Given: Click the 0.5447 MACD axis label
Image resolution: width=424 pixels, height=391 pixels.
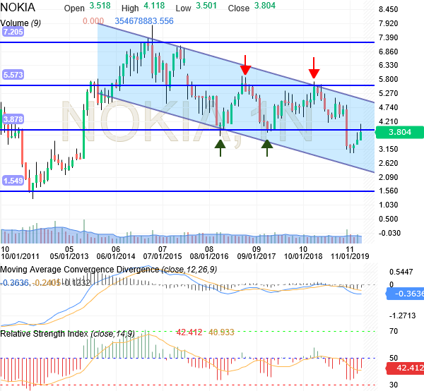Looking at the screenshot, I should pos(401,272).
